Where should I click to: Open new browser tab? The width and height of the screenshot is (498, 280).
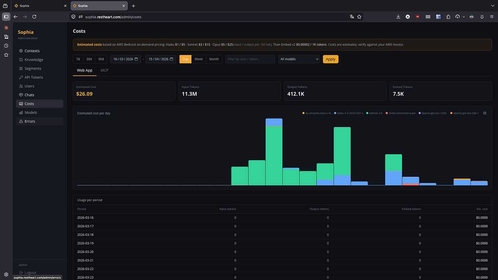[133, 6]
